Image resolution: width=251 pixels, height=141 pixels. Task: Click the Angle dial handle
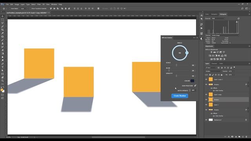click(187, 53)
